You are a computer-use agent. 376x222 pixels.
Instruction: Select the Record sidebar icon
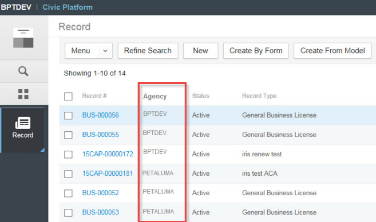point(23,128)
